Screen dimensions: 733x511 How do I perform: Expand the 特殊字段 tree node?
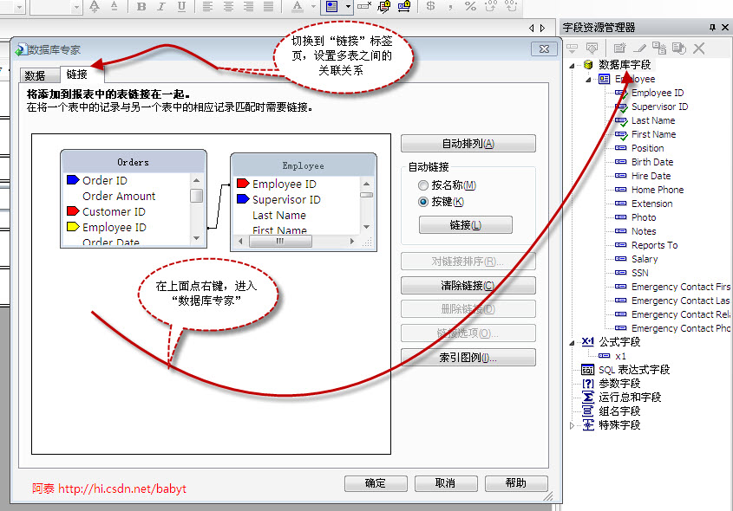point(572,425)
